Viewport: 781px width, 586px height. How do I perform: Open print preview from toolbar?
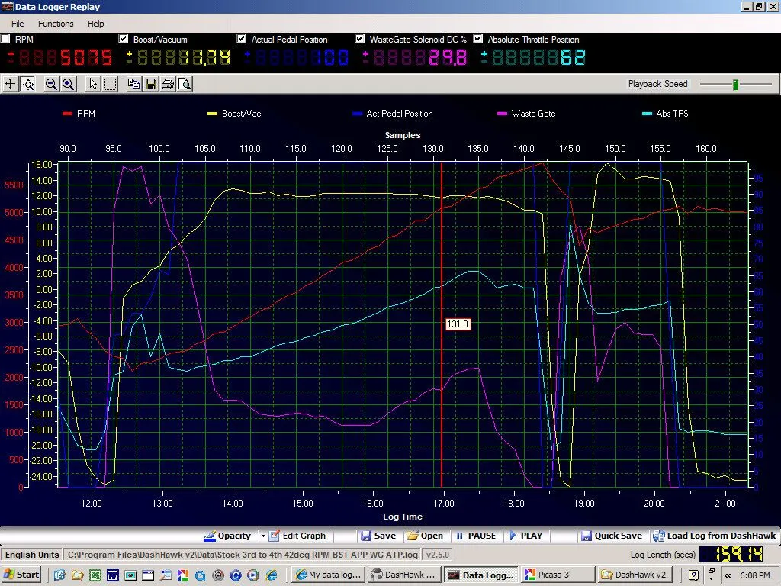[185, 84]
